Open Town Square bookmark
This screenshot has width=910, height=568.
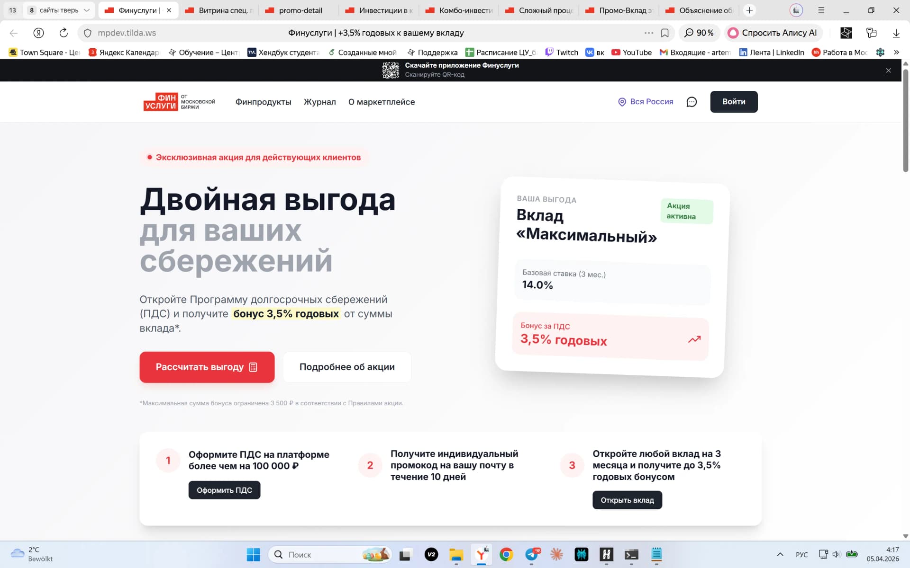pos(45,52)
